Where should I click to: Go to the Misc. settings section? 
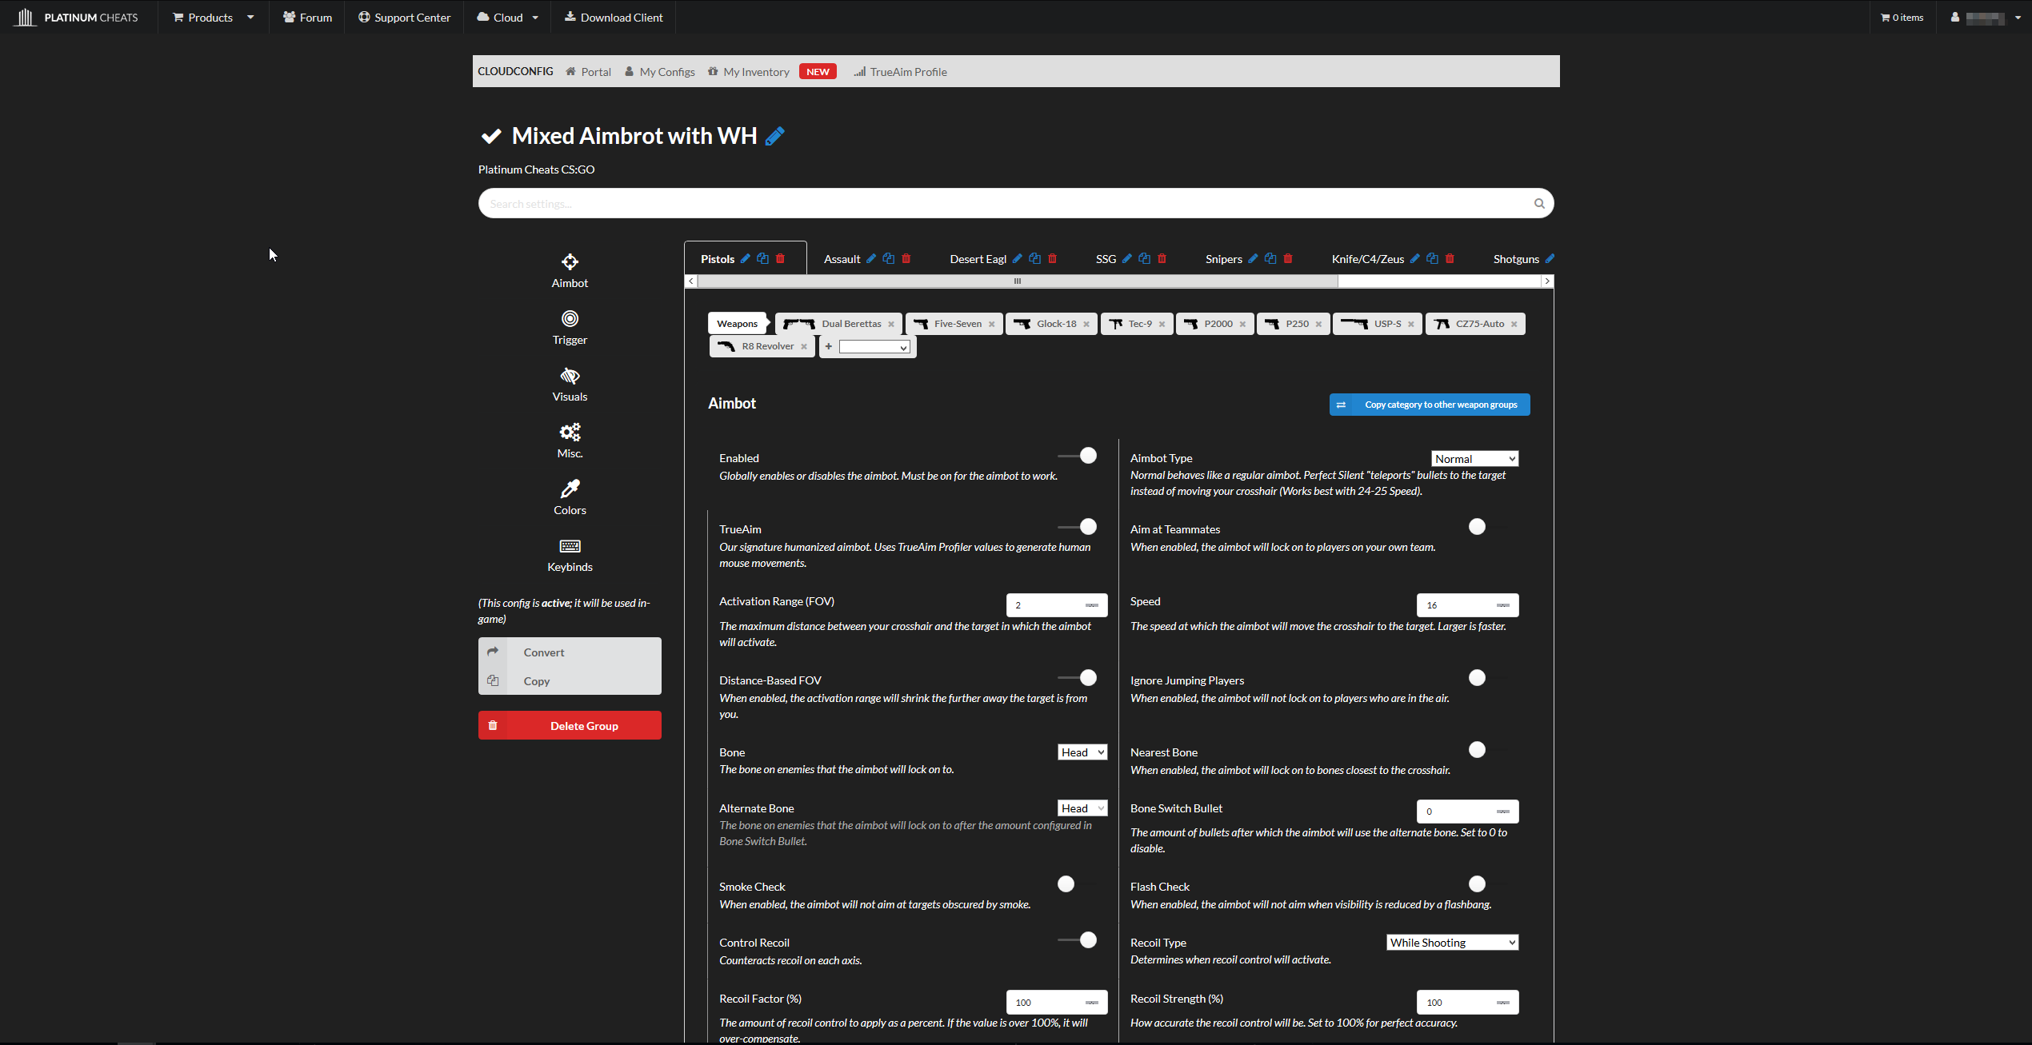coord(570,441)
